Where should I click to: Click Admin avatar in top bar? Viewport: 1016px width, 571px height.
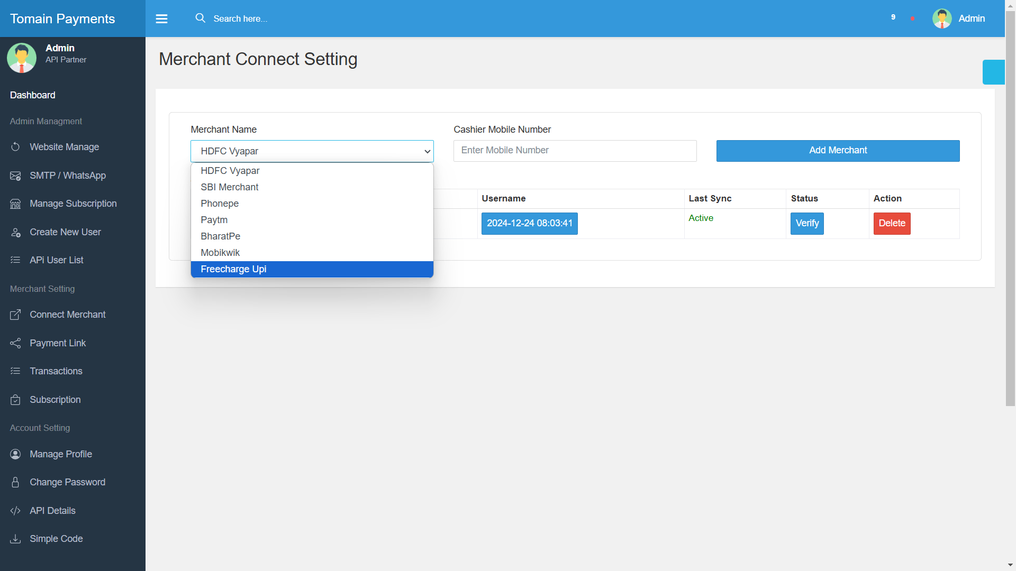click(x=942, y=19)
